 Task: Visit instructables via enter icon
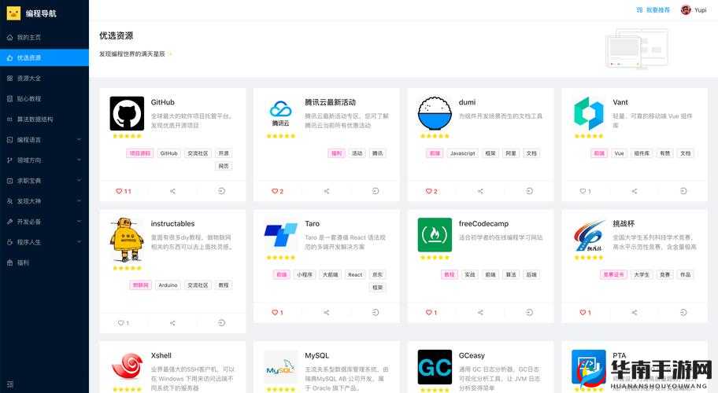click(222, 322)
